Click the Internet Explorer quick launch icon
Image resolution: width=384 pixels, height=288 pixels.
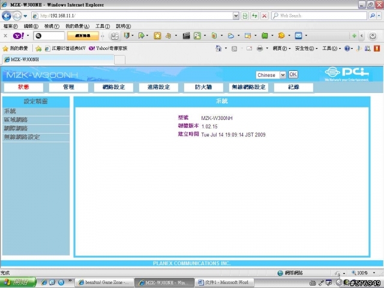pyautogui.click(x=44, y=283)
